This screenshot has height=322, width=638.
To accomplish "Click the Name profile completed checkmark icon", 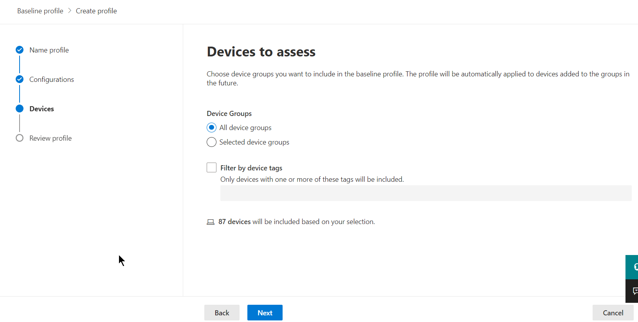I will tap(20, 50).
